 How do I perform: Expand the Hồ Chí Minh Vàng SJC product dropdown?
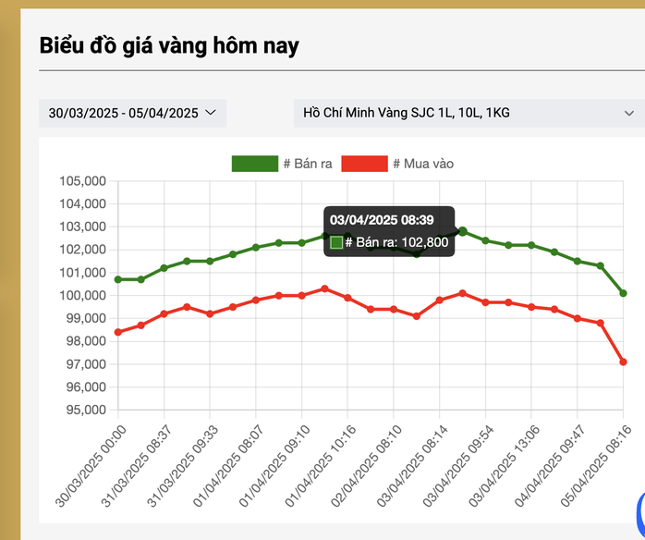pos(469,113)
